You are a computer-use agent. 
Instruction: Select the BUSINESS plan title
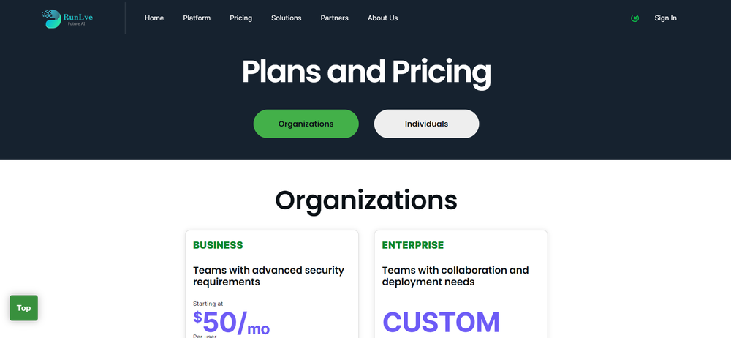(218, 245)
